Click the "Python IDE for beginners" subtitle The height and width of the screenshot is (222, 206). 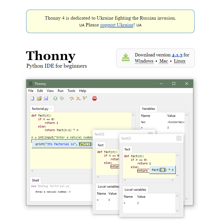point(57,66)
